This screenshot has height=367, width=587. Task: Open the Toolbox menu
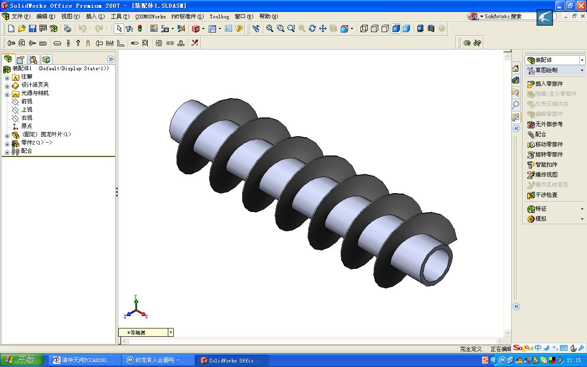(x=219, y=17)
